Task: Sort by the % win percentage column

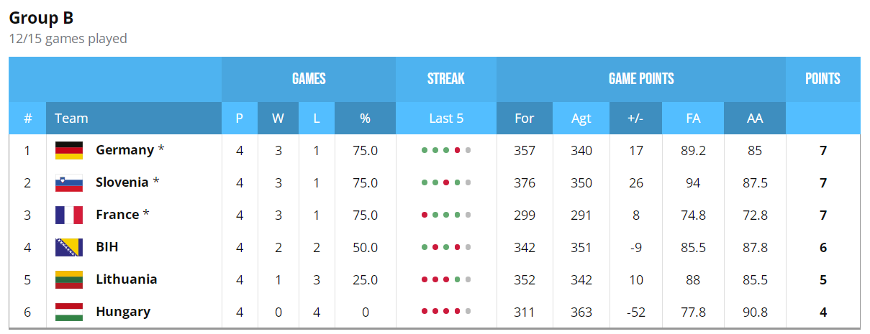Action: point(365,119)
